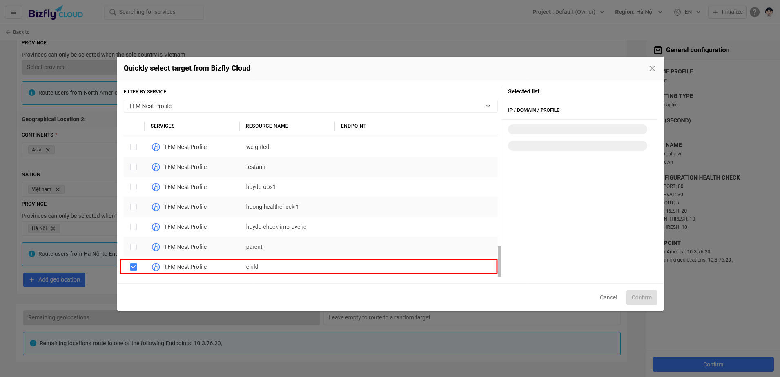Click the Bizfly Cloud logo

[56, 13]
